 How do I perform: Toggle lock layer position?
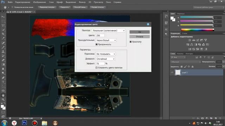(x=189, y=66)
